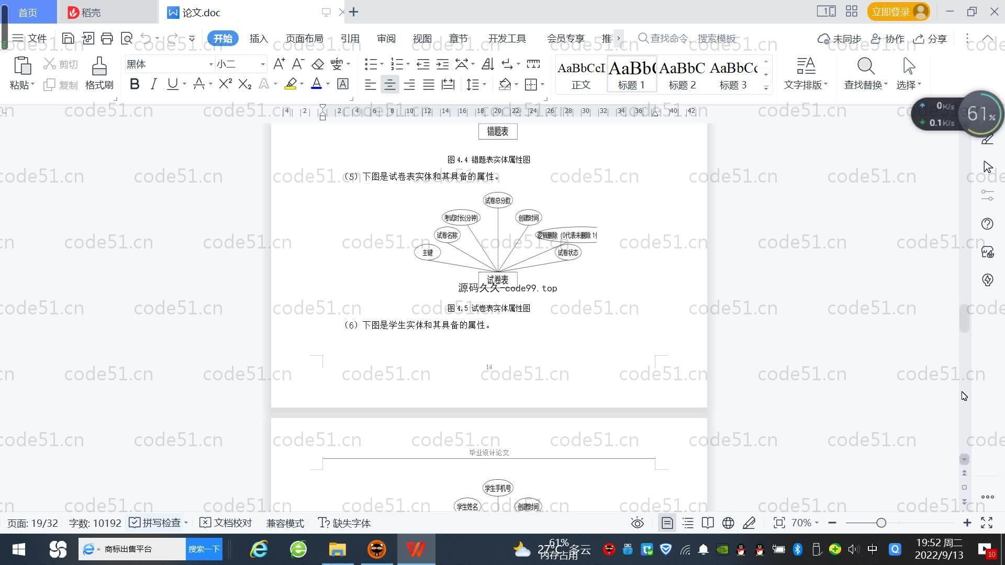The height and width of the screenshot is (565, 1005).
Task: Switch to Outline view icon
Action: 688,523
